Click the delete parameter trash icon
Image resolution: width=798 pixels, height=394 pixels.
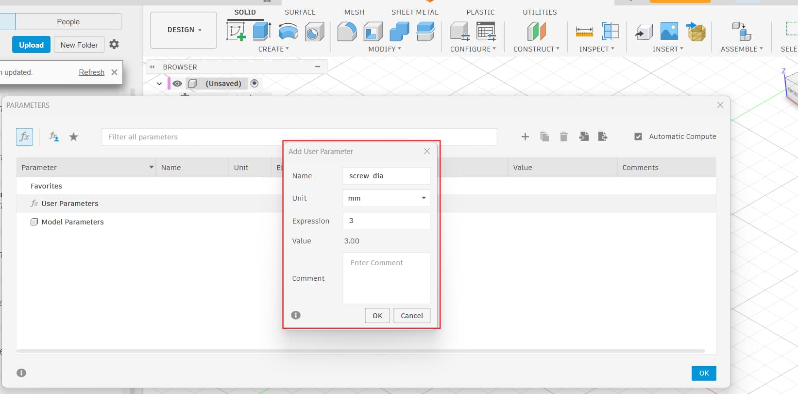[563, 137]
